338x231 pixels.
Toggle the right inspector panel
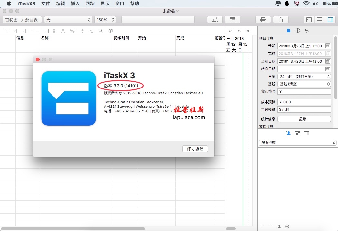(x=330, y=20)
